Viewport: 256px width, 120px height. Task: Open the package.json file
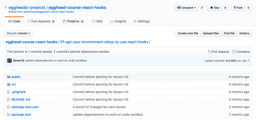pos(21,114)
